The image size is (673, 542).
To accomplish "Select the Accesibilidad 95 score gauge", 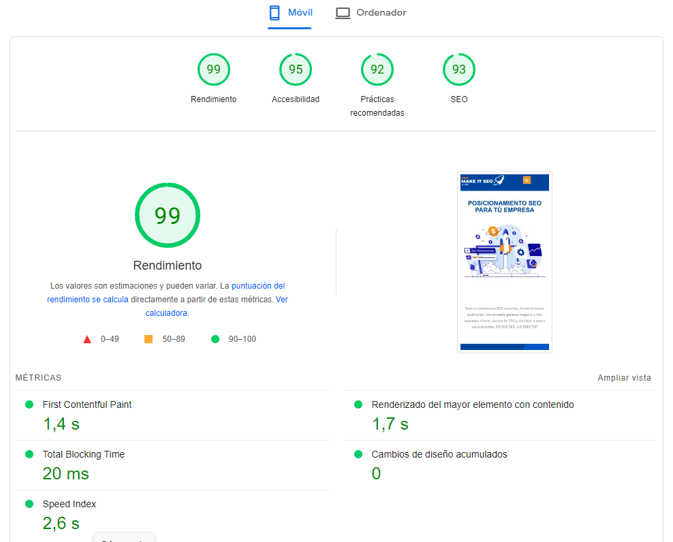I will (295, 69).
